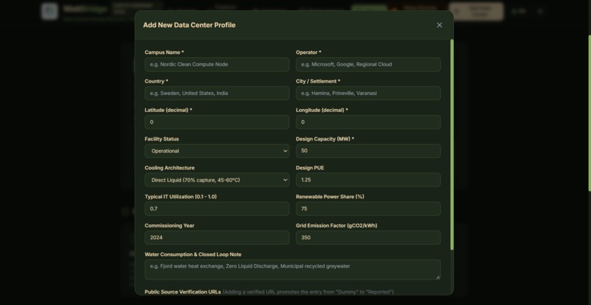Click the 'Cooling Architecture' label
The height and width of the screenshot is (305, 591).
[x=169, y=167]
